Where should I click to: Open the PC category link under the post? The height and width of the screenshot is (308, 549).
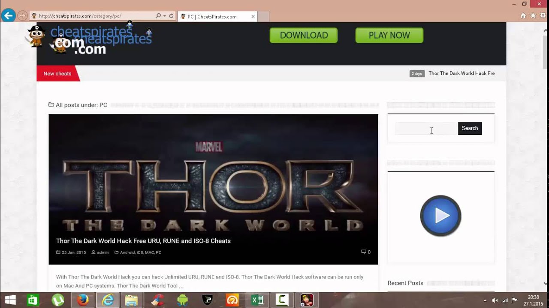point(159,252)
